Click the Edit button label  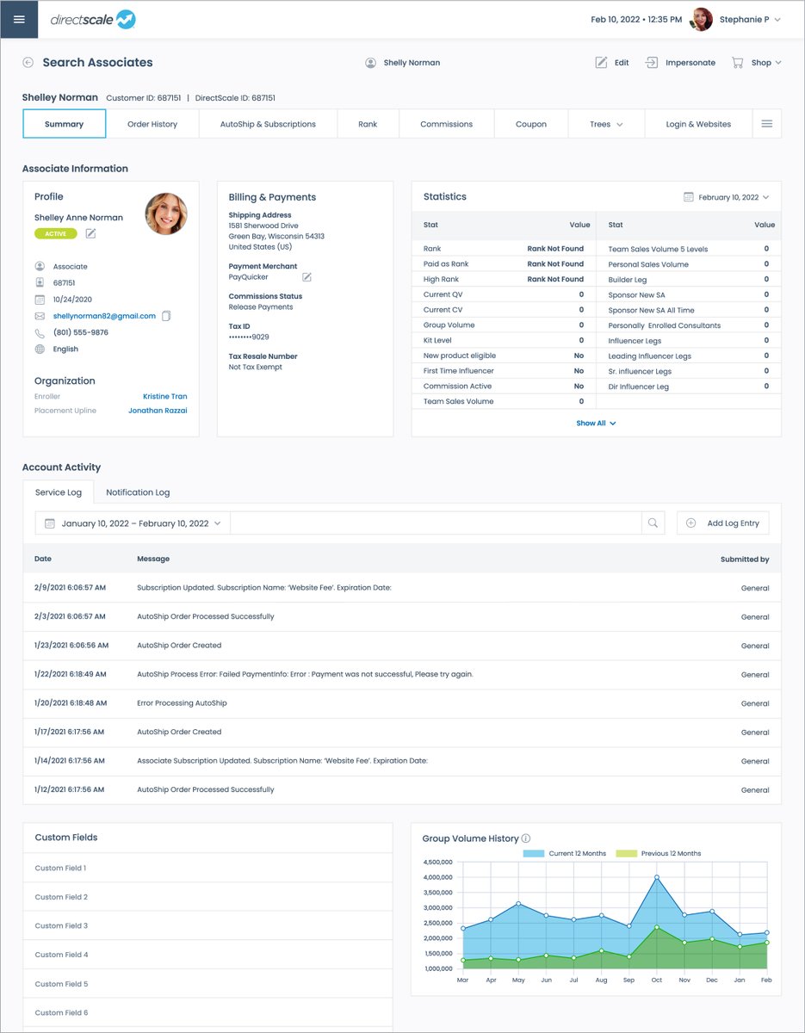coord(622,63)
